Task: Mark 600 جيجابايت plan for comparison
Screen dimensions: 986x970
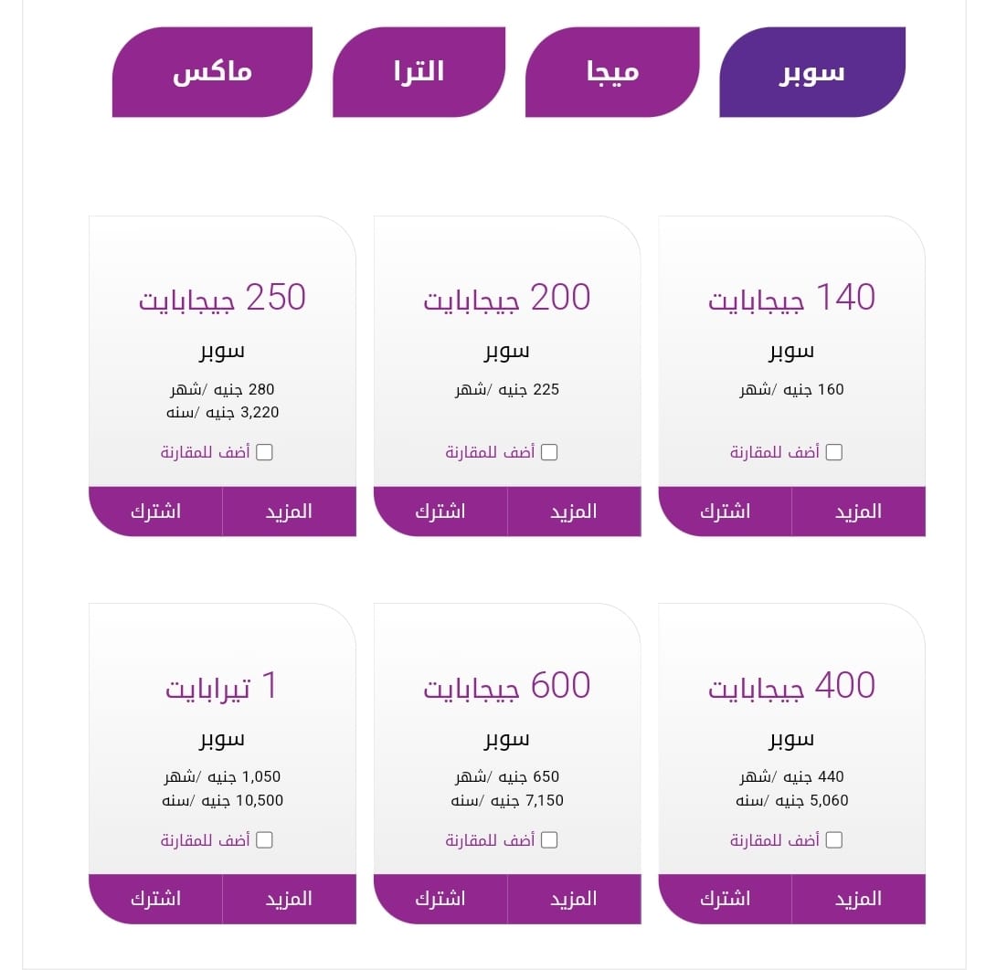Action: click(x=548, y=839)
